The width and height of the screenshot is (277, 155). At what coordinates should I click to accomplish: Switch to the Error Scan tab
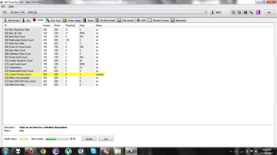pyautogui.click(x=54, y=20)
